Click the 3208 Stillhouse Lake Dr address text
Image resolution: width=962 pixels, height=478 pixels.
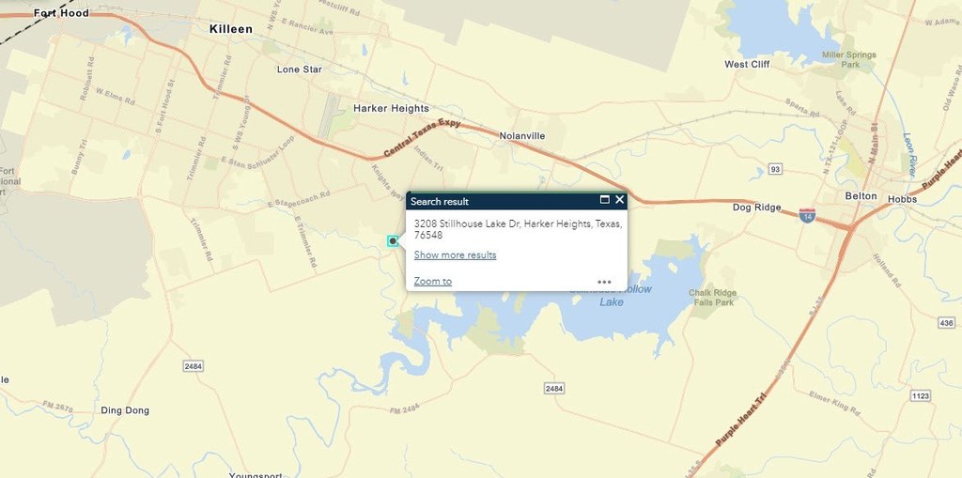[519, 229]
